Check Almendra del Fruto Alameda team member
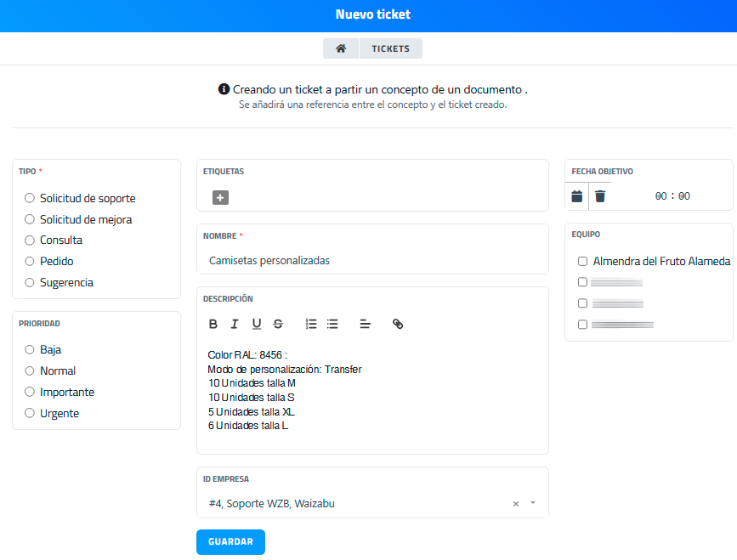 point(582,261)
